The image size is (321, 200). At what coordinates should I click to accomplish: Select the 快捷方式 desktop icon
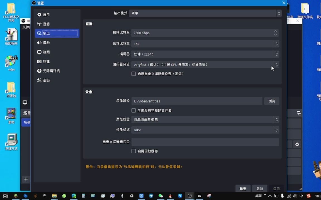tap(11, 142)
